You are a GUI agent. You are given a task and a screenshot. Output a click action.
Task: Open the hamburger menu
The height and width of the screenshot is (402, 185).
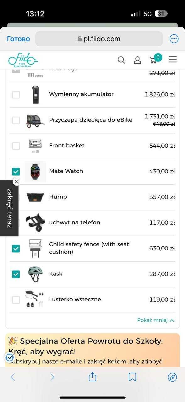pyautogui.click(x=173, y=59)
